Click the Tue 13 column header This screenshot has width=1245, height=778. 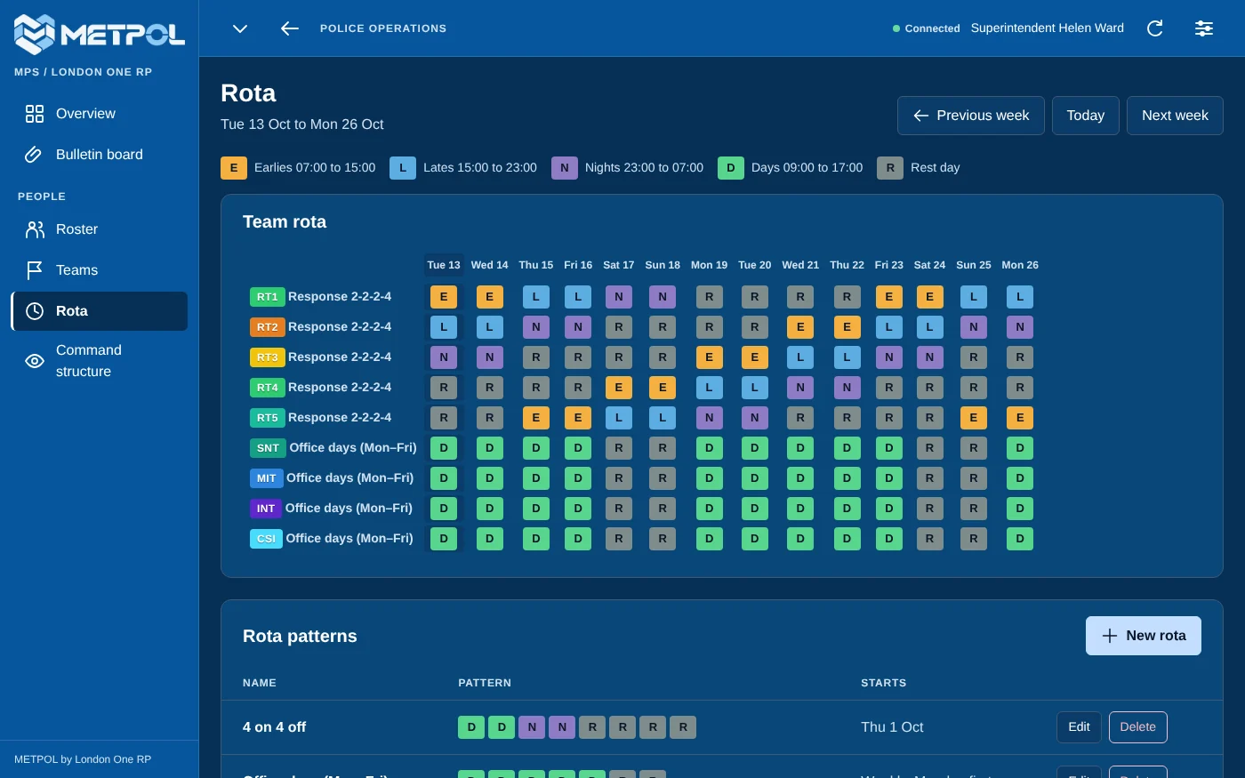click(444, 265)
